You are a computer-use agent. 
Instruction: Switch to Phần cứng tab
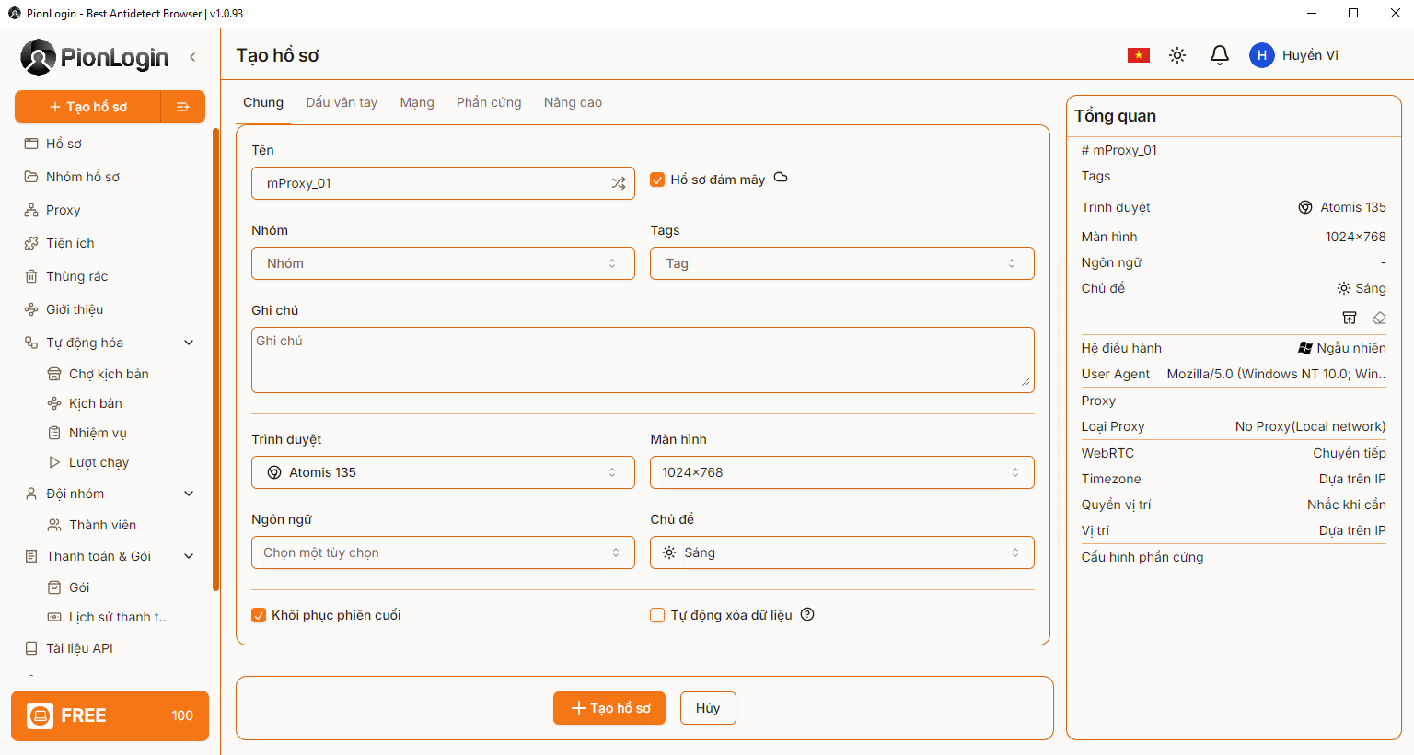489,102
